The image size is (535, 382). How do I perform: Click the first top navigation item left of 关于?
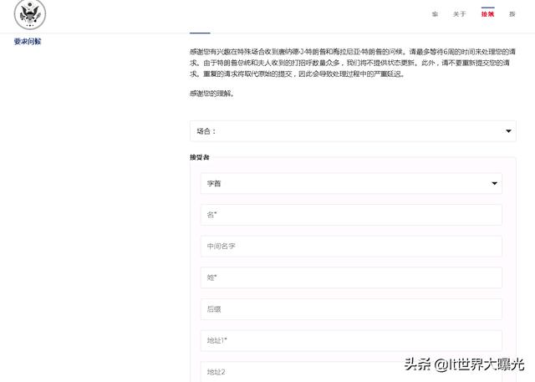tap(435, 14)
